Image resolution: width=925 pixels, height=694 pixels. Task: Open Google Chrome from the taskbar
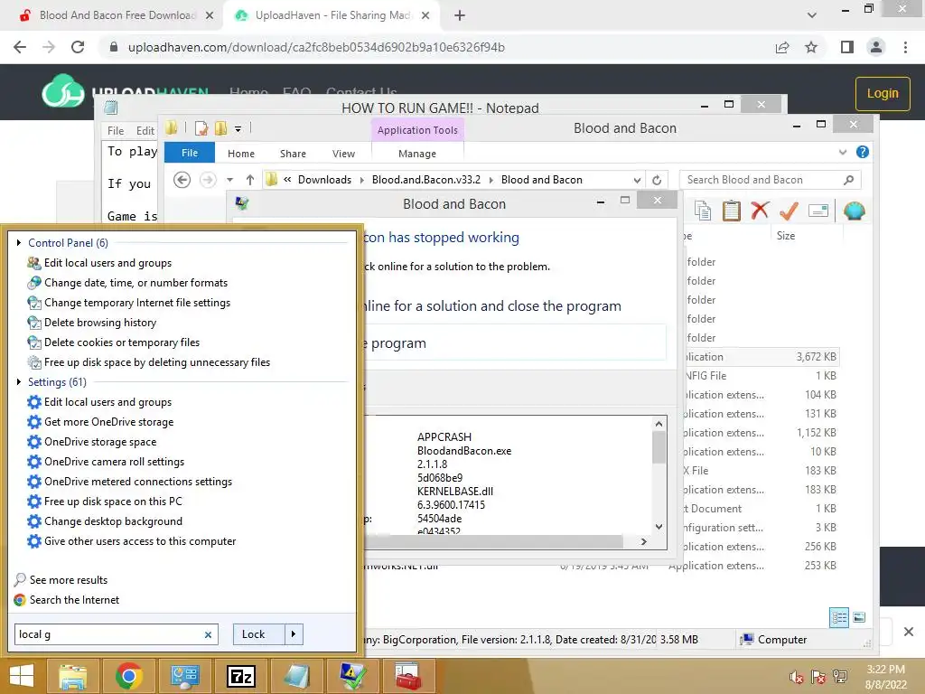128,676
